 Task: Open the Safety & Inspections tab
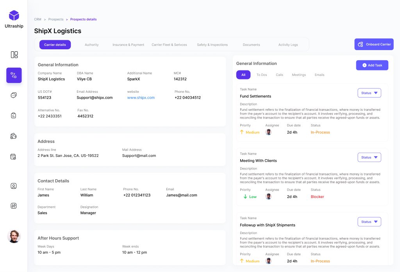[212, 45]
